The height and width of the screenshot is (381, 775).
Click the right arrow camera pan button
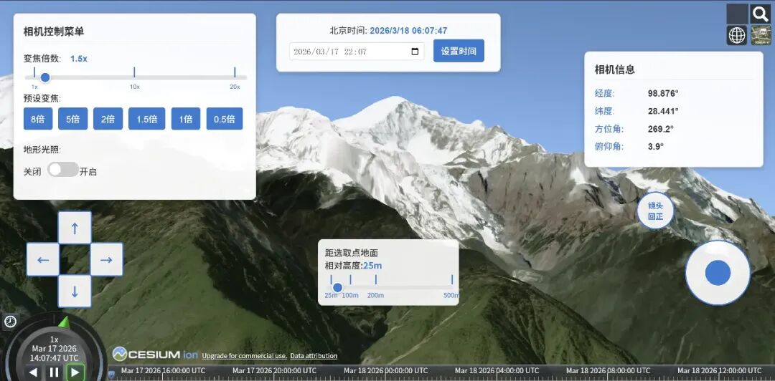106,259
